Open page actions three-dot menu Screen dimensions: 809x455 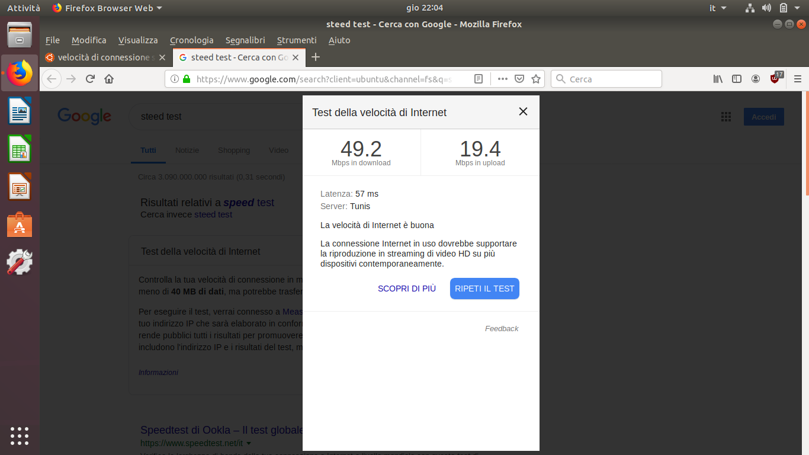(x=503, y=79)
